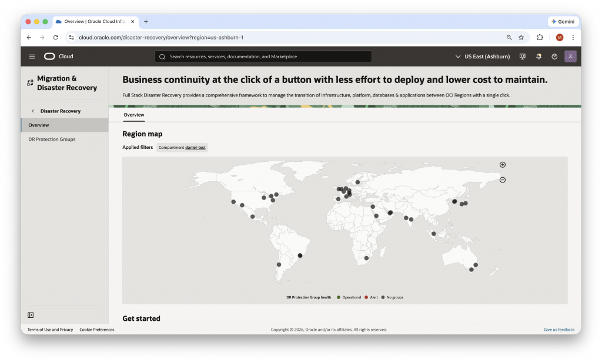Open the Cloud Shell developer tools icon
Screen dimensions: 602x362
(x=523, y=57)
